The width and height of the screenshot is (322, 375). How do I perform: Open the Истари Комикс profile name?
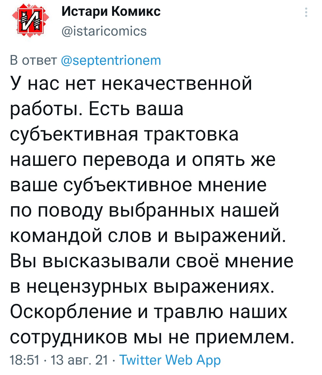[111, 12]
